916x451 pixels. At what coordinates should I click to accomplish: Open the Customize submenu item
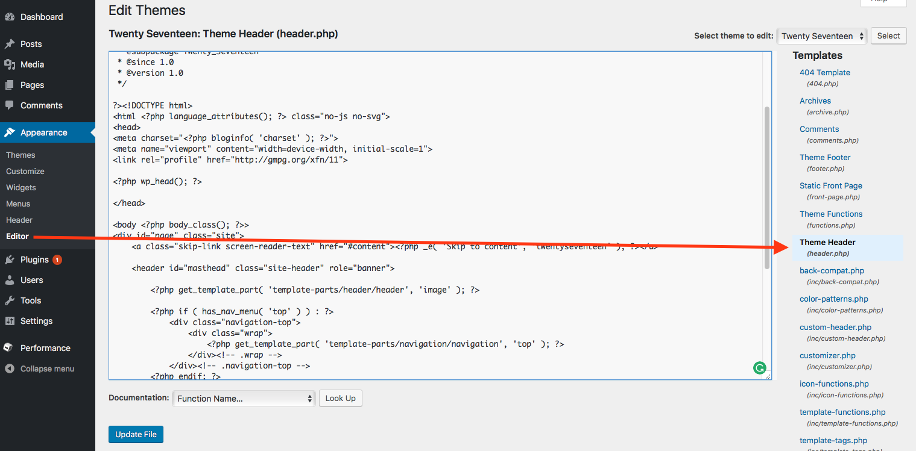point(25,171)
